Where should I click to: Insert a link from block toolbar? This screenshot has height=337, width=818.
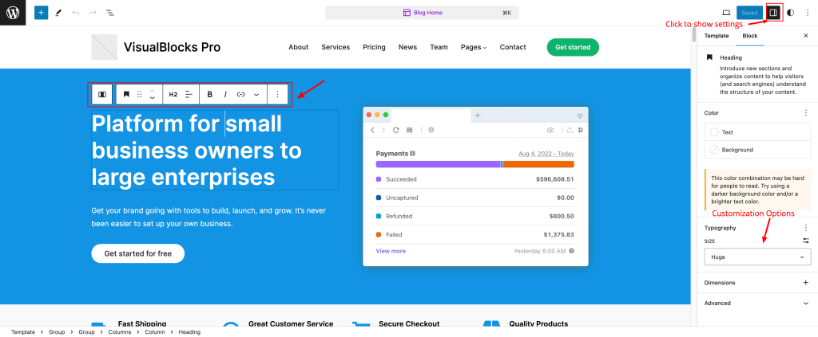240,94
